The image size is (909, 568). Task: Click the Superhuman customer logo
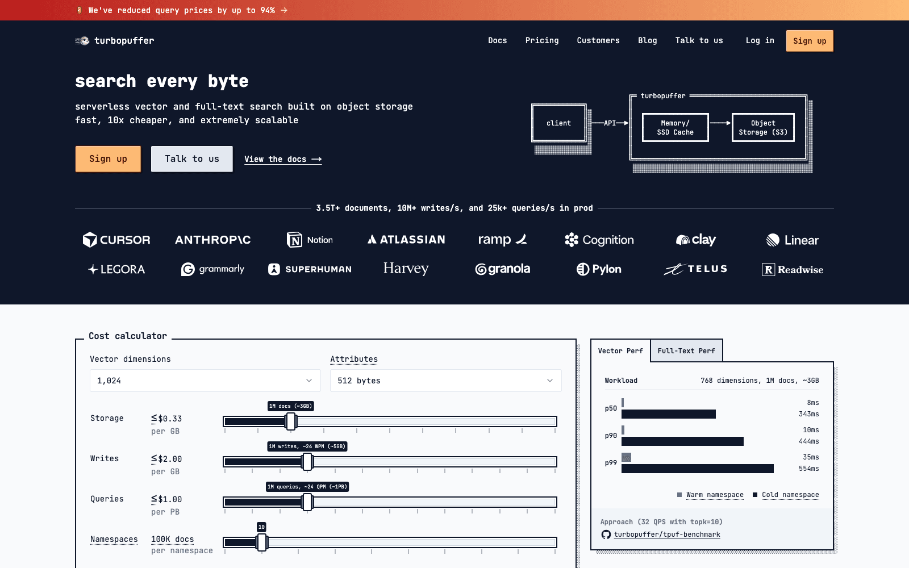[x=310, y=269]
